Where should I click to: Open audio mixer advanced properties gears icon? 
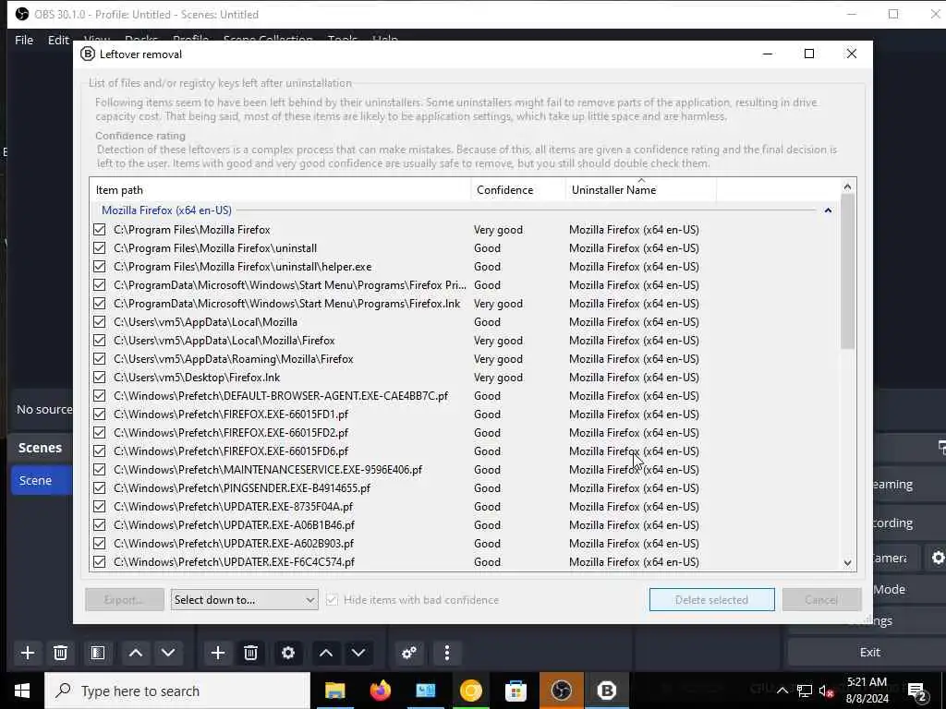(x=409, y=653)
